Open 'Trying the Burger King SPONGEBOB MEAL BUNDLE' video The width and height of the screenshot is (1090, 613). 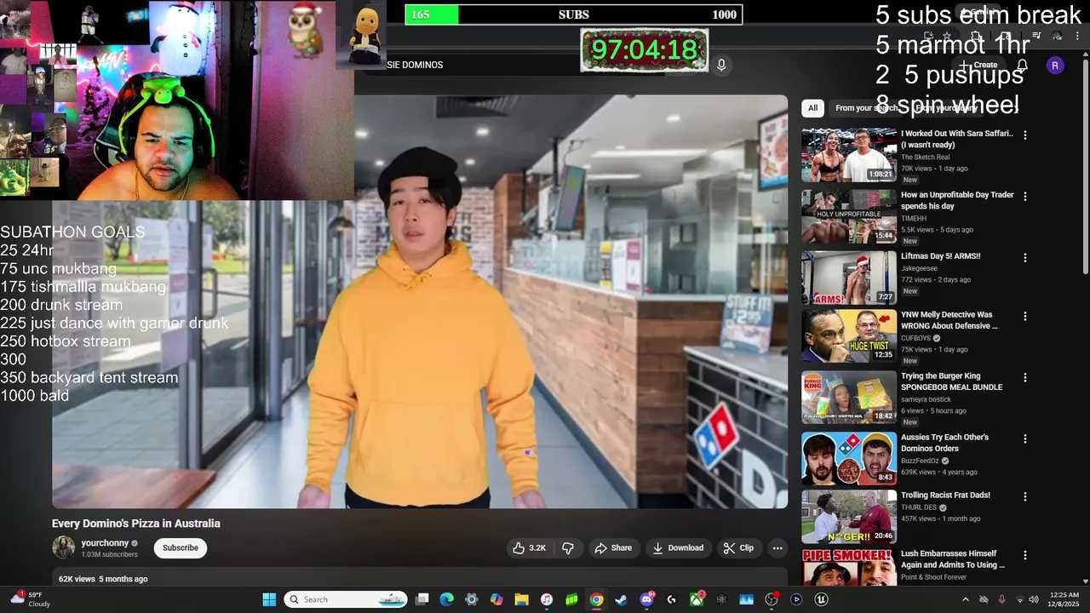951,381
